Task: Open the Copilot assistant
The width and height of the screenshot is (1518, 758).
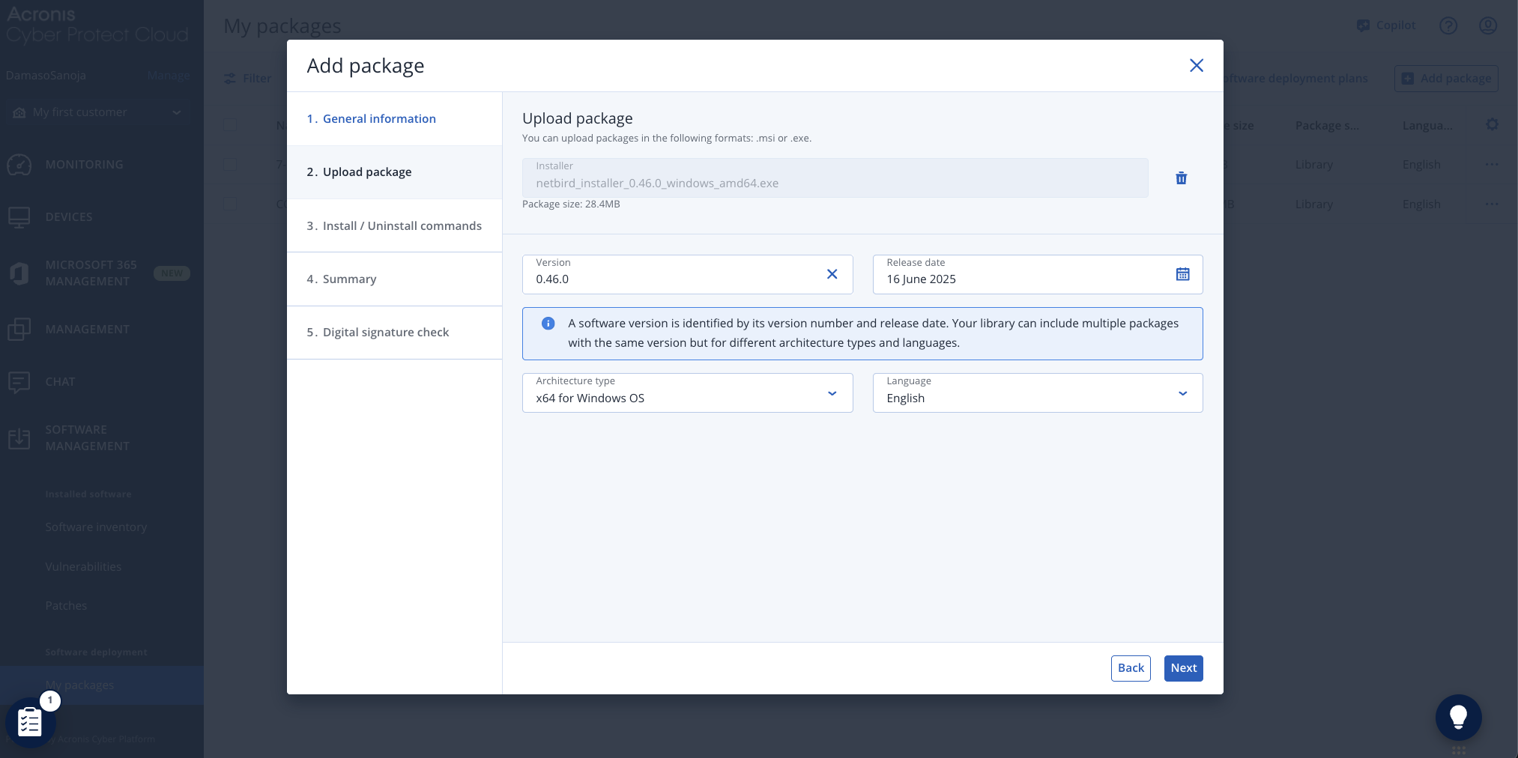Action: click(x=1385, y=25)
